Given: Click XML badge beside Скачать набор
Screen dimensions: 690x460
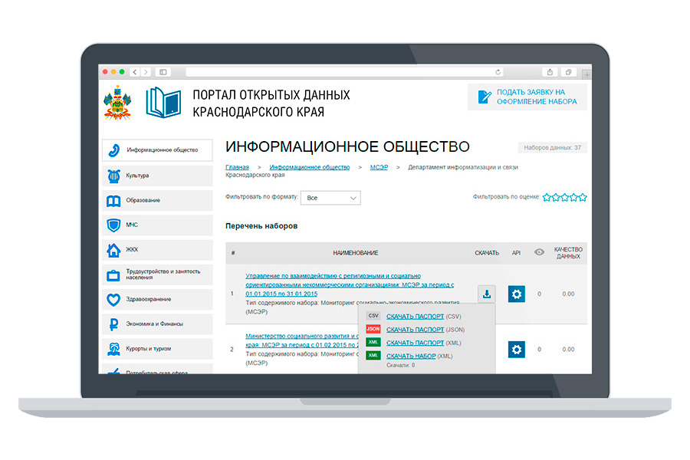Looking at the screenshot, I should click(x=373, y=356).
